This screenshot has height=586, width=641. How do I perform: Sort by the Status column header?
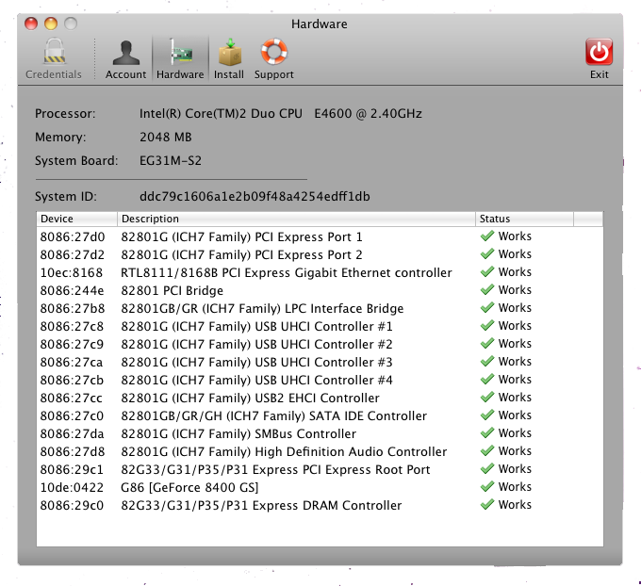524,219
